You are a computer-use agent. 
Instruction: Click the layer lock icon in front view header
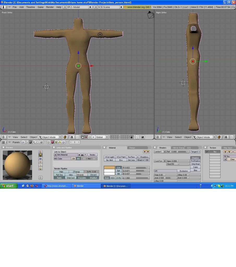(131, 137)
